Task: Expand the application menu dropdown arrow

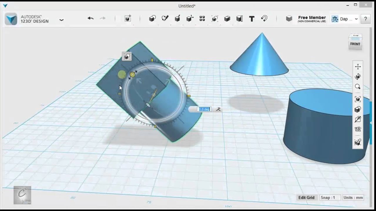Action: click(x=61, y=20)
